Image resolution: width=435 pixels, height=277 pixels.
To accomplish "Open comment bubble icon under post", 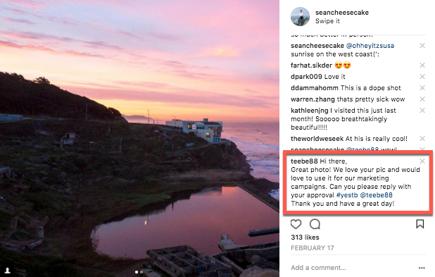I will pyautogui.click(x=315, y=224).
